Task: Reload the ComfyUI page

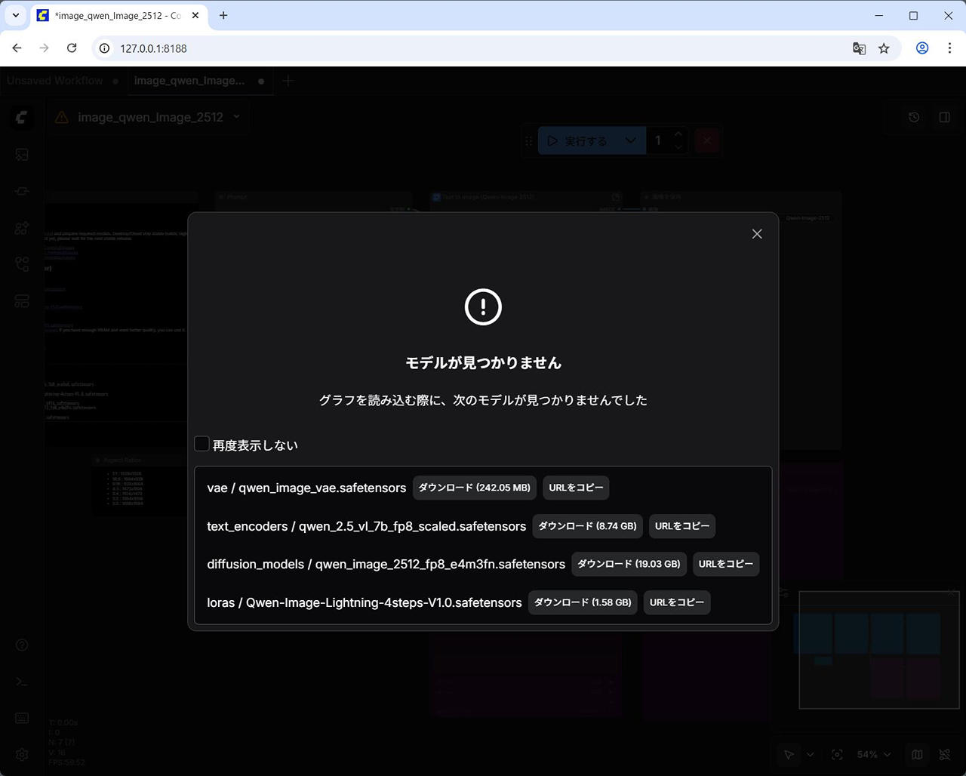Action: point(72,48)
